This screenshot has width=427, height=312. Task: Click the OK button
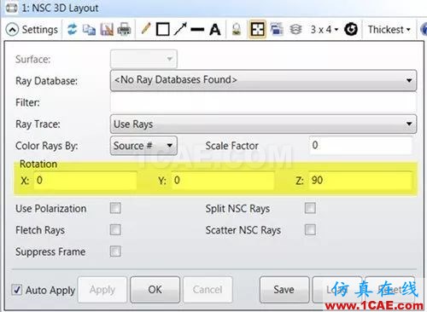(155, 290)
